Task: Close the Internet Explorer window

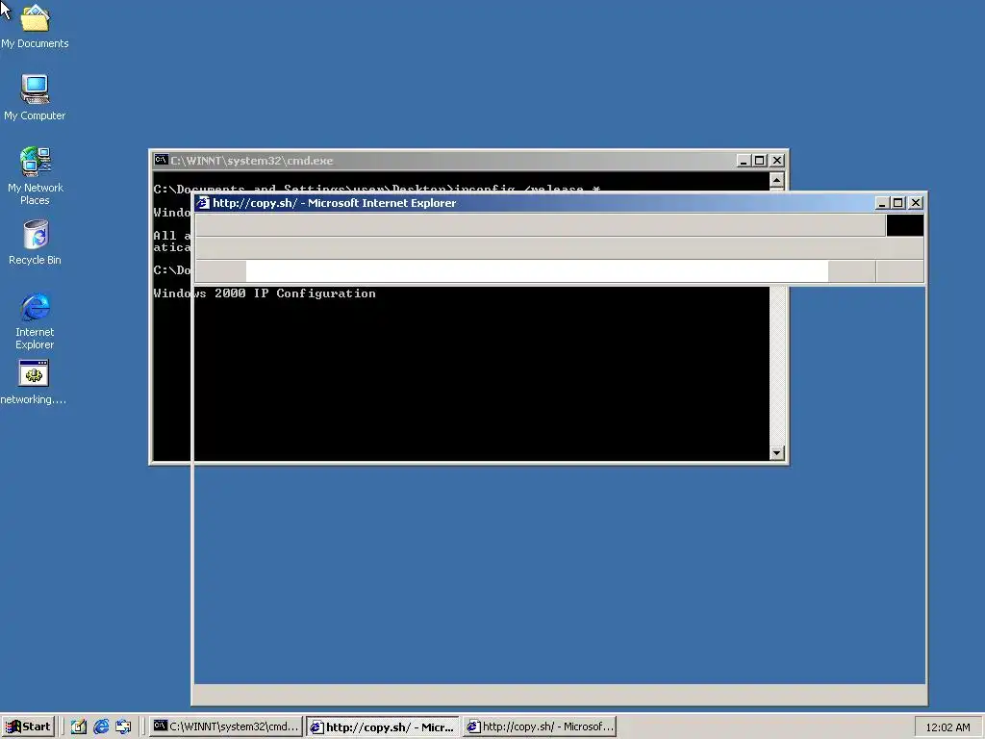Action: (x=916, y=202)
